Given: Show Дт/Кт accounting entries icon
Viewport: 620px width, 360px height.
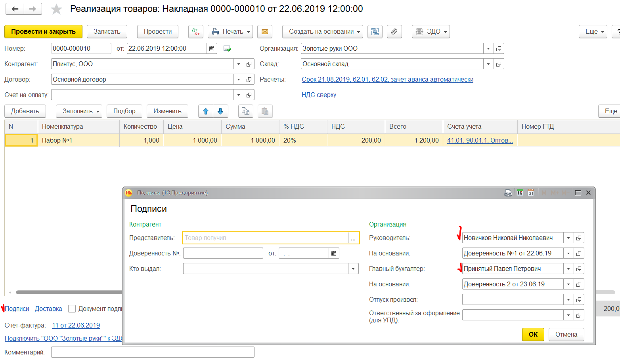Looking at the screenshot, I should click(x=196, y=32).
